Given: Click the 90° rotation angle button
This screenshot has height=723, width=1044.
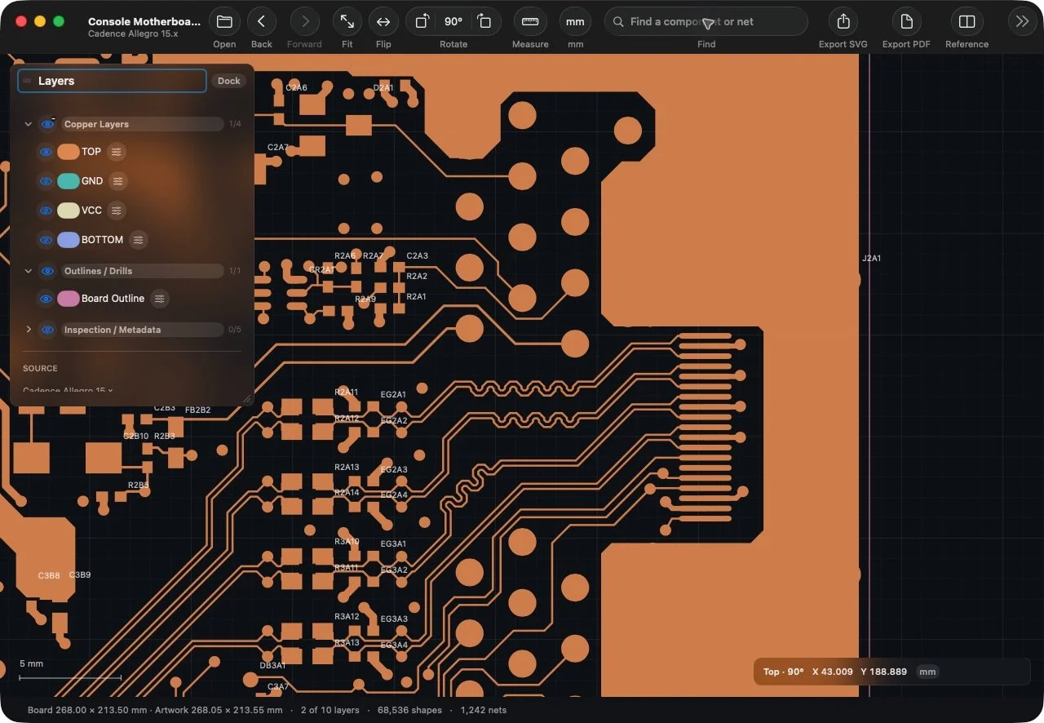Looking at the screenshot, I should pos(453,22).
